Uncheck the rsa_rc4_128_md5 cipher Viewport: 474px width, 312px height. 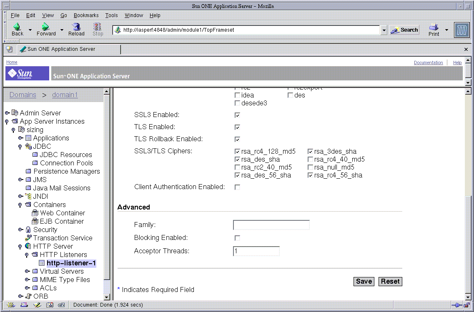click(x=237, y=151)
